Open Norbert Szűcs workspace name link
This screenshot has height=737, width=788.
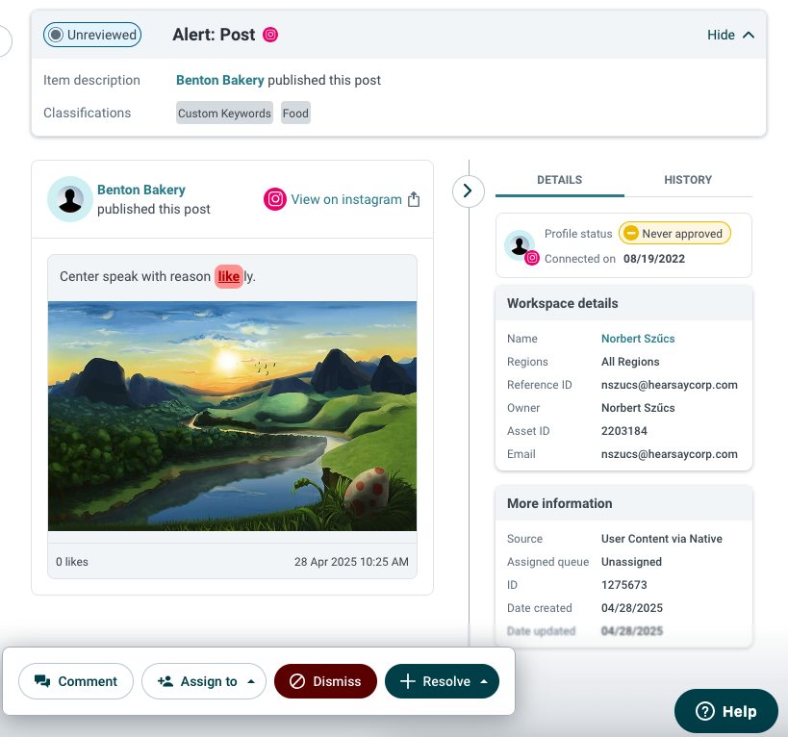tap(638, 339)
